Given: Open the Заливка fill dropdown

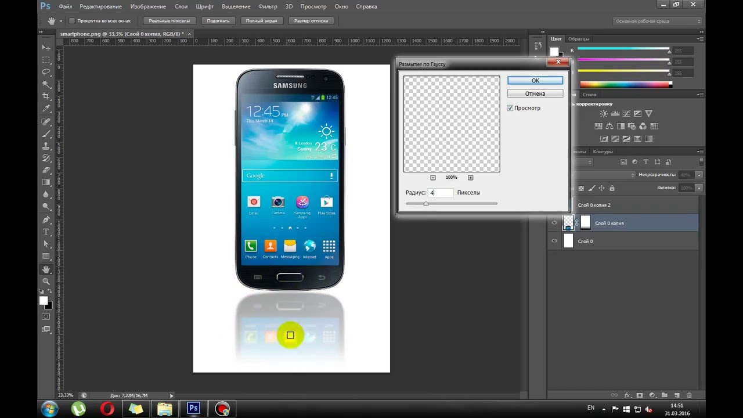Looking at the screenshot, I should 699,188.
